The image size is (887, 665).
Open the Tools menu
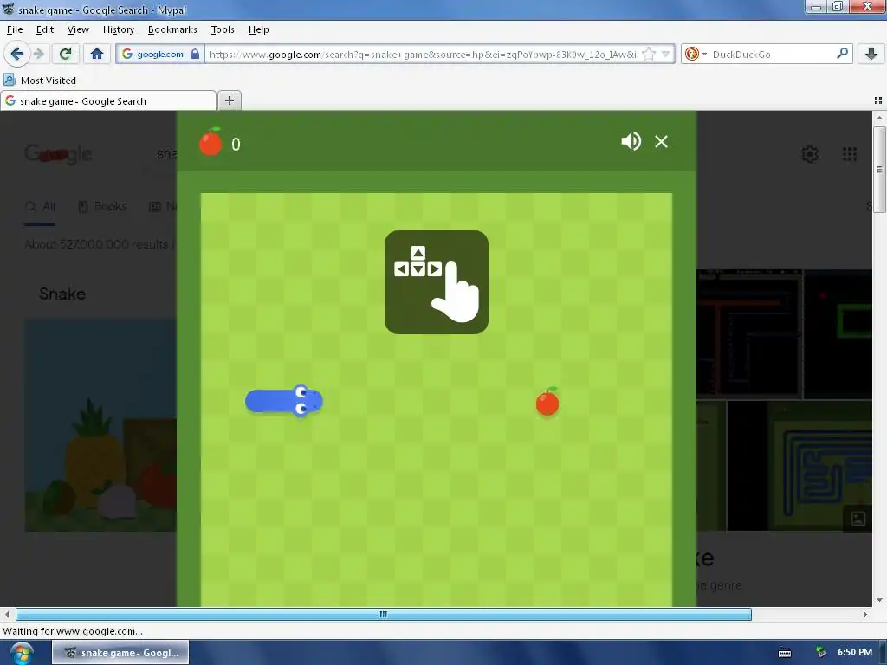pyautogui.click(x=223, y=29)
